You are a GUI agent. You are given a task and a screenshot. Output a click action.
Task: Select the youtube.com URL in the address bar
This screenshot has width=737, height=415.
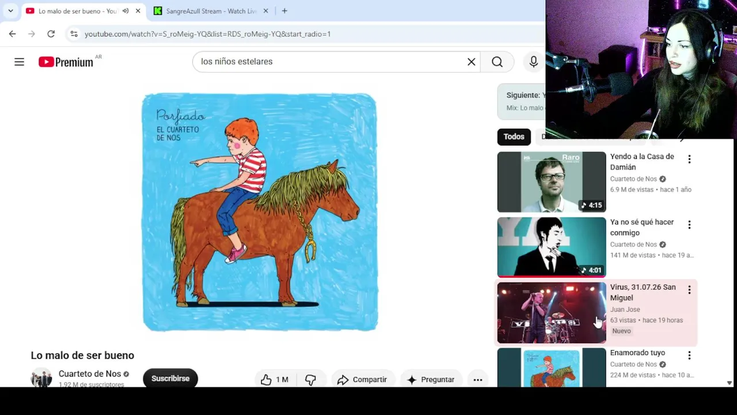(207, 34)
